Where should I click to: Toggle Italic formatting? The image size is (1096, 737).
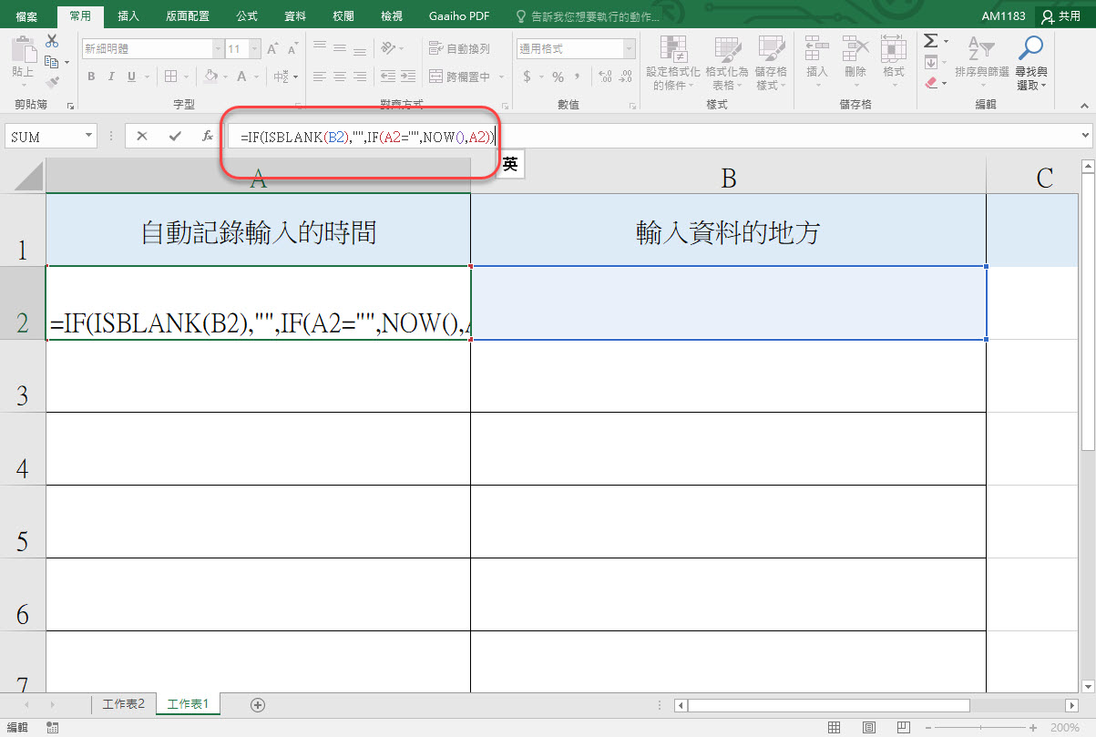(x=112, y=77)
